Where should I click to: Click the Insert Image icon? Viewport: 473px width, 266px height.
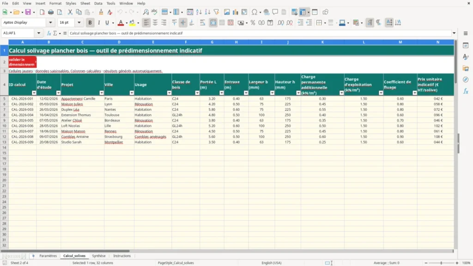(227, 12)
